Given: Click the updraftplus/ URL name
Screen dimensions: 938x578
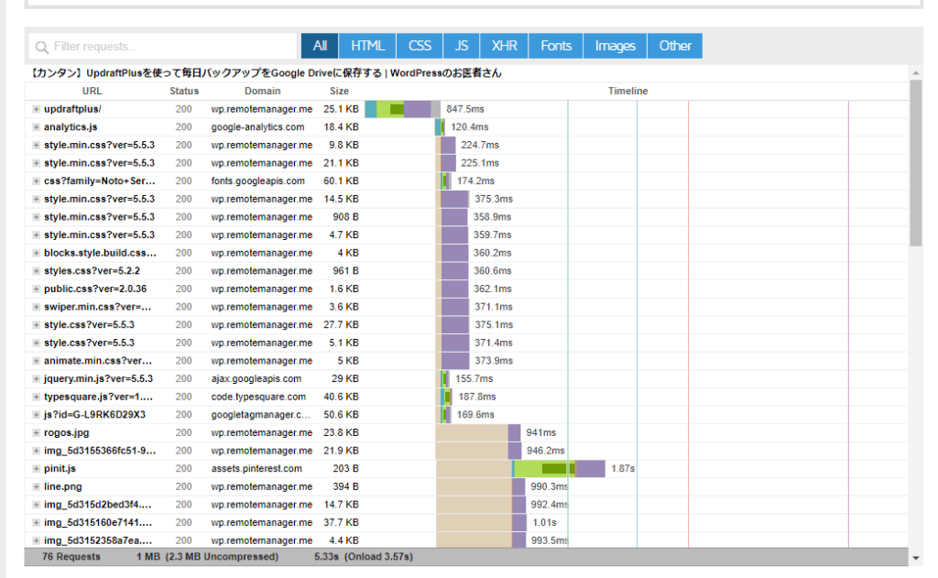Looking at the screenshot, I should point(72,109).
